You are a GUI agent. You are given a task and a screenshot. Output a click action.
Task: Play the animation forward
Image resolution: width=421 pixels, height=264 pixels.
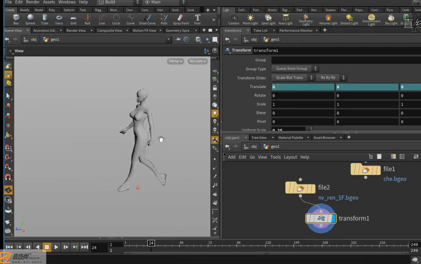click(56, 247)
